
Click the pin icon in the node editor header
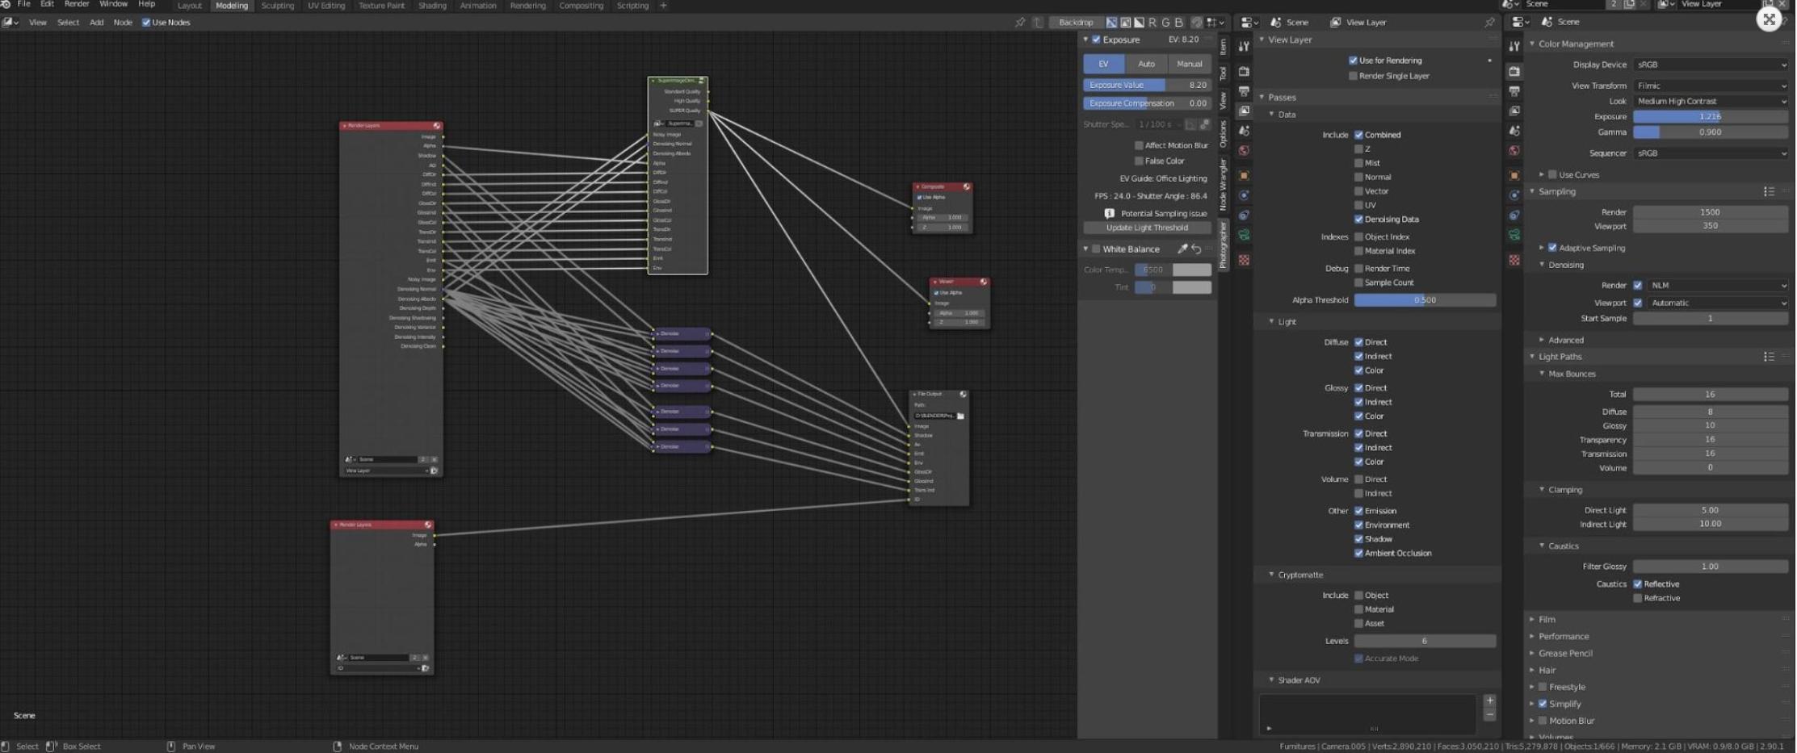(1020, 23)
